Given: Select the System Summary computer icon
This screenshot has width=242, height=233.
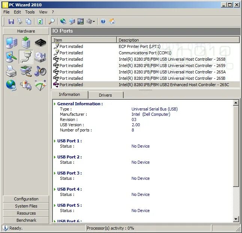Looking at the screenshot, I should tap(11, 43).
